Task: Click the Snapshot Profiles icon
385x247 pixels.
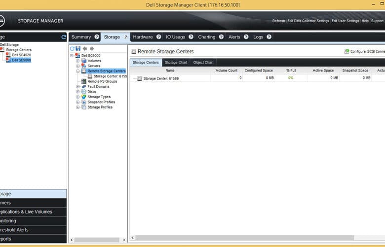Action: point(84,102)
